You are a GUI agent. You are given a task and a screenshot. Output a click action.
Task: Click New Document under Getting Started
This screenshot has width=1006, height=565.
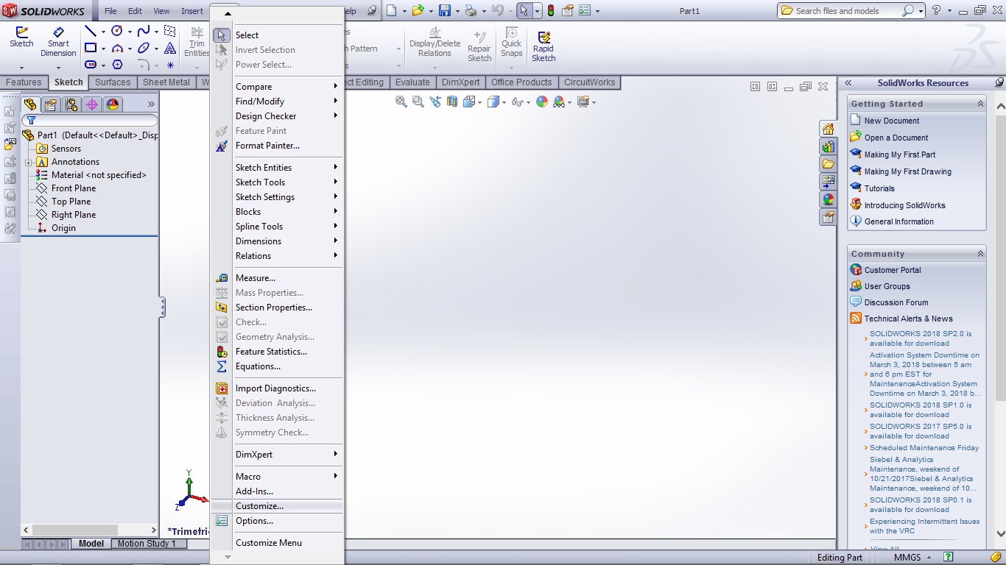click(892, 120)
